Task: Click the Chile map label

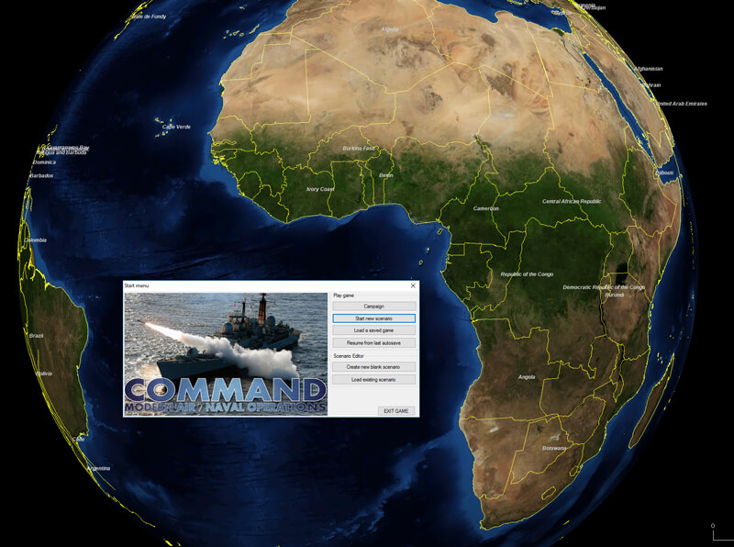Action: click(79, 440)
